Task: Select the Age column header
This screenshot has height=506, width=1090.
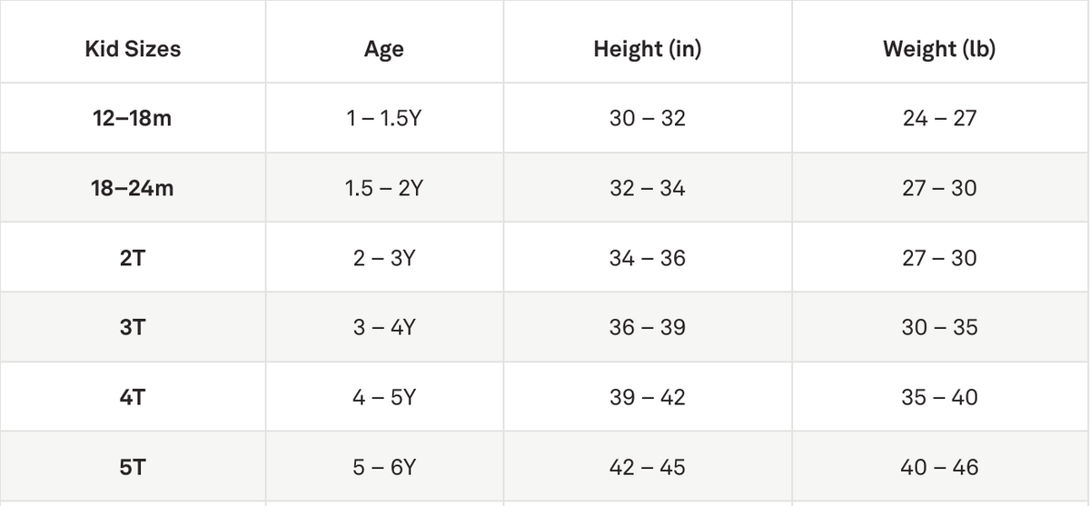Action: 384,50
